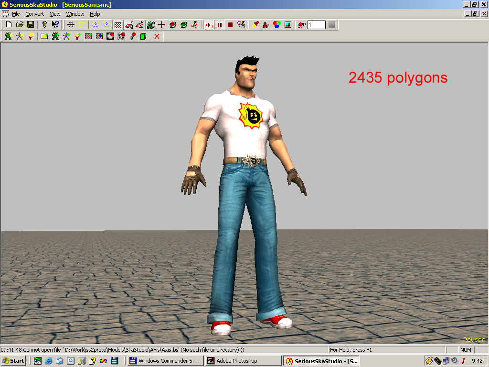Click the blue-dotted skeleton with sparkle icon
The height and width of the screenshot is (367, 489).
(x=20, y=36)
